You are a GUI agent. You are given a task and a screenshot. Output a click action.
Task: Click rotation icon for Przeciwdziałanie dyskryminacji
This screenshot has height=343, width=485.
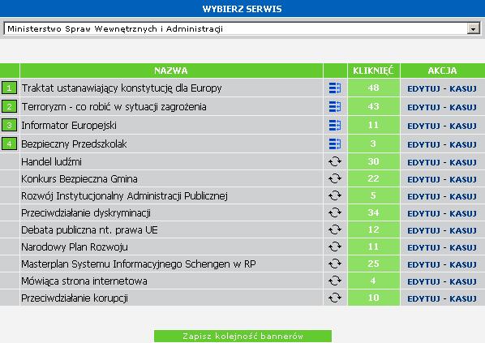[335, 212]
